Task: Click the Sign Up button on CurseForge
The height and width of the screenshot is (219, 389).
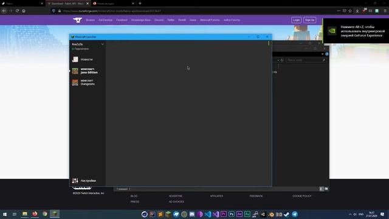Action: (x=309, y=20)
